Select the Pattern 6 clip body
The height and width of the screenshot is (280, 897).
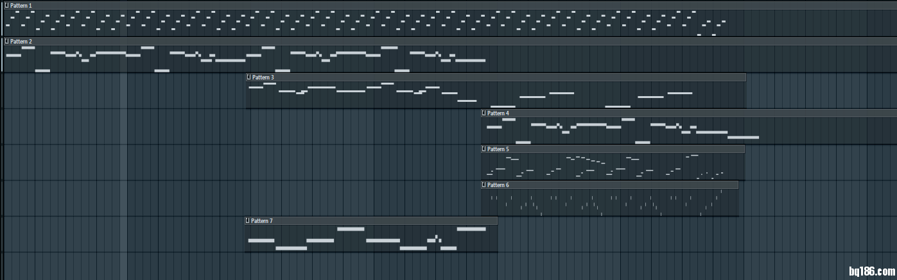coord(610,202)
